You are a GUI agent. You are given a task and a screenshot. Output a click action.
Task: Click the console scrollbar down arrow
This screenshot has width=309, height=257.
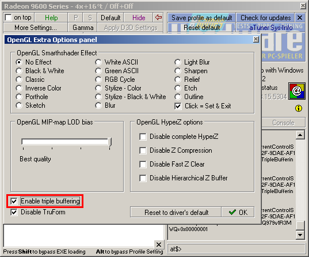[300, 235]
